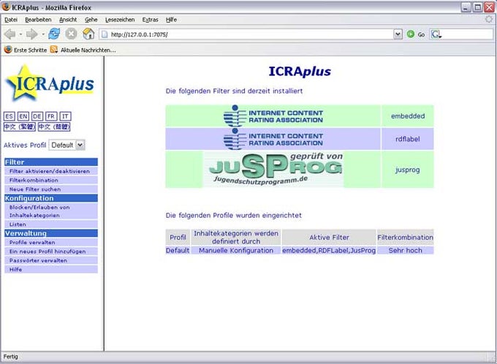Image resolution: width=497 pixels, height=364 pixels.
Task: Select Simplified Chinese language button
Action: click(x=54, y=127)
